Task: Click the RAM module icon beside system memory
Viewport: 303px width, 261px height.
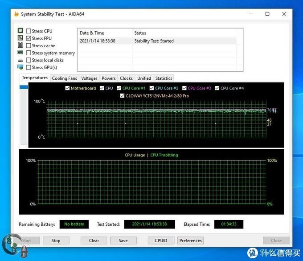Action: coord(20,53)
